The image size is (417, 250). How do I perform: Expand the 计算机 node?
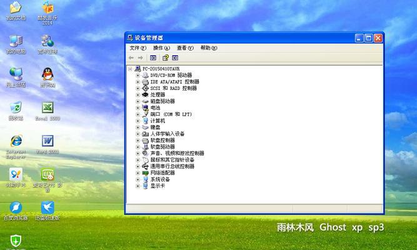(x=138, y=121)
